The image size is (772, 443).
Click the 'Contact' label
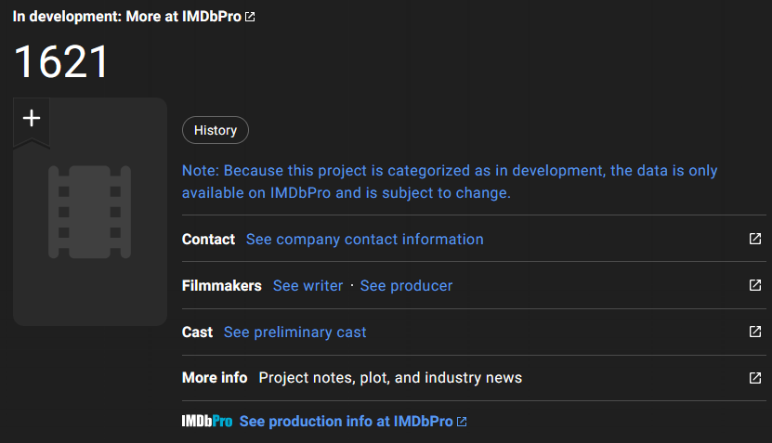pos(208,240)
